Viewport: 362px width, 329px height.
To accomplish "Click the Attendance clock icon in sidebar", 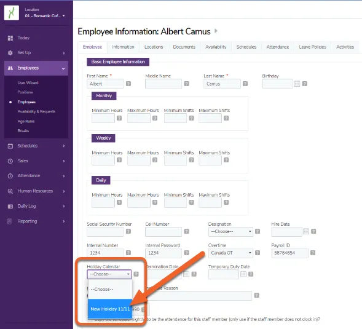I will [10, 176].
